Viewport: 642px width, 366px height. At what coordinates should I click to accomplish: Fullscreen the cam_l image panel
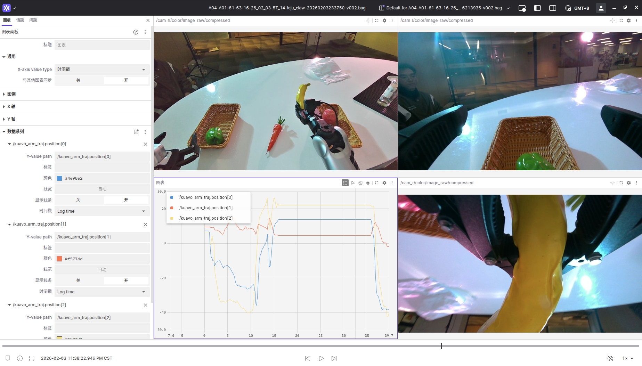[621, 21]
